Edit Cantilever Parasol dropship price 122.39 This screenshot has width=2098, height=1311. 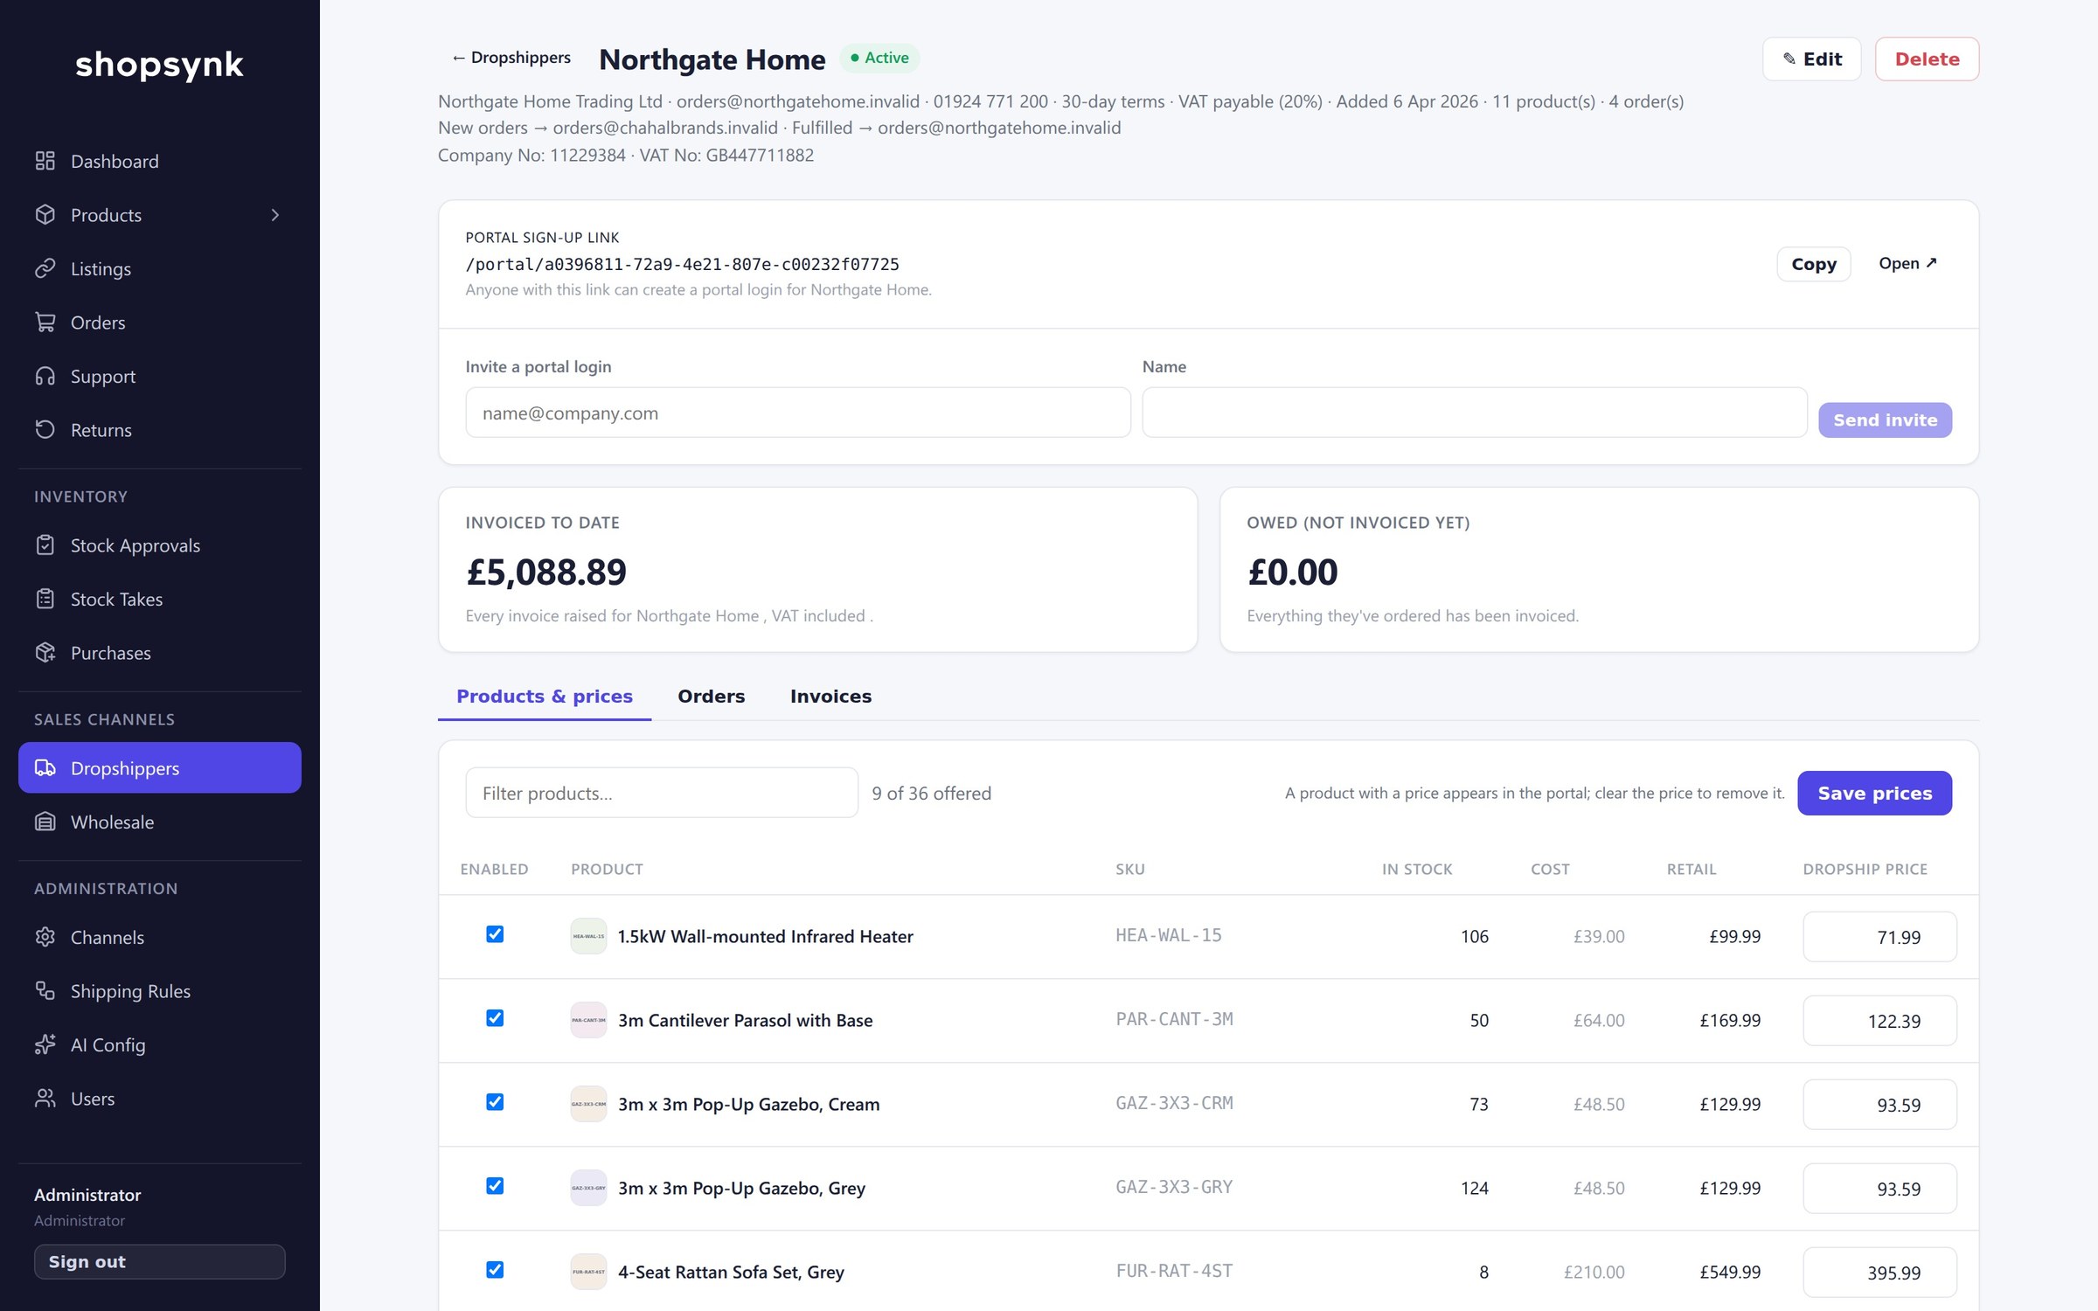[1879, 1021]
